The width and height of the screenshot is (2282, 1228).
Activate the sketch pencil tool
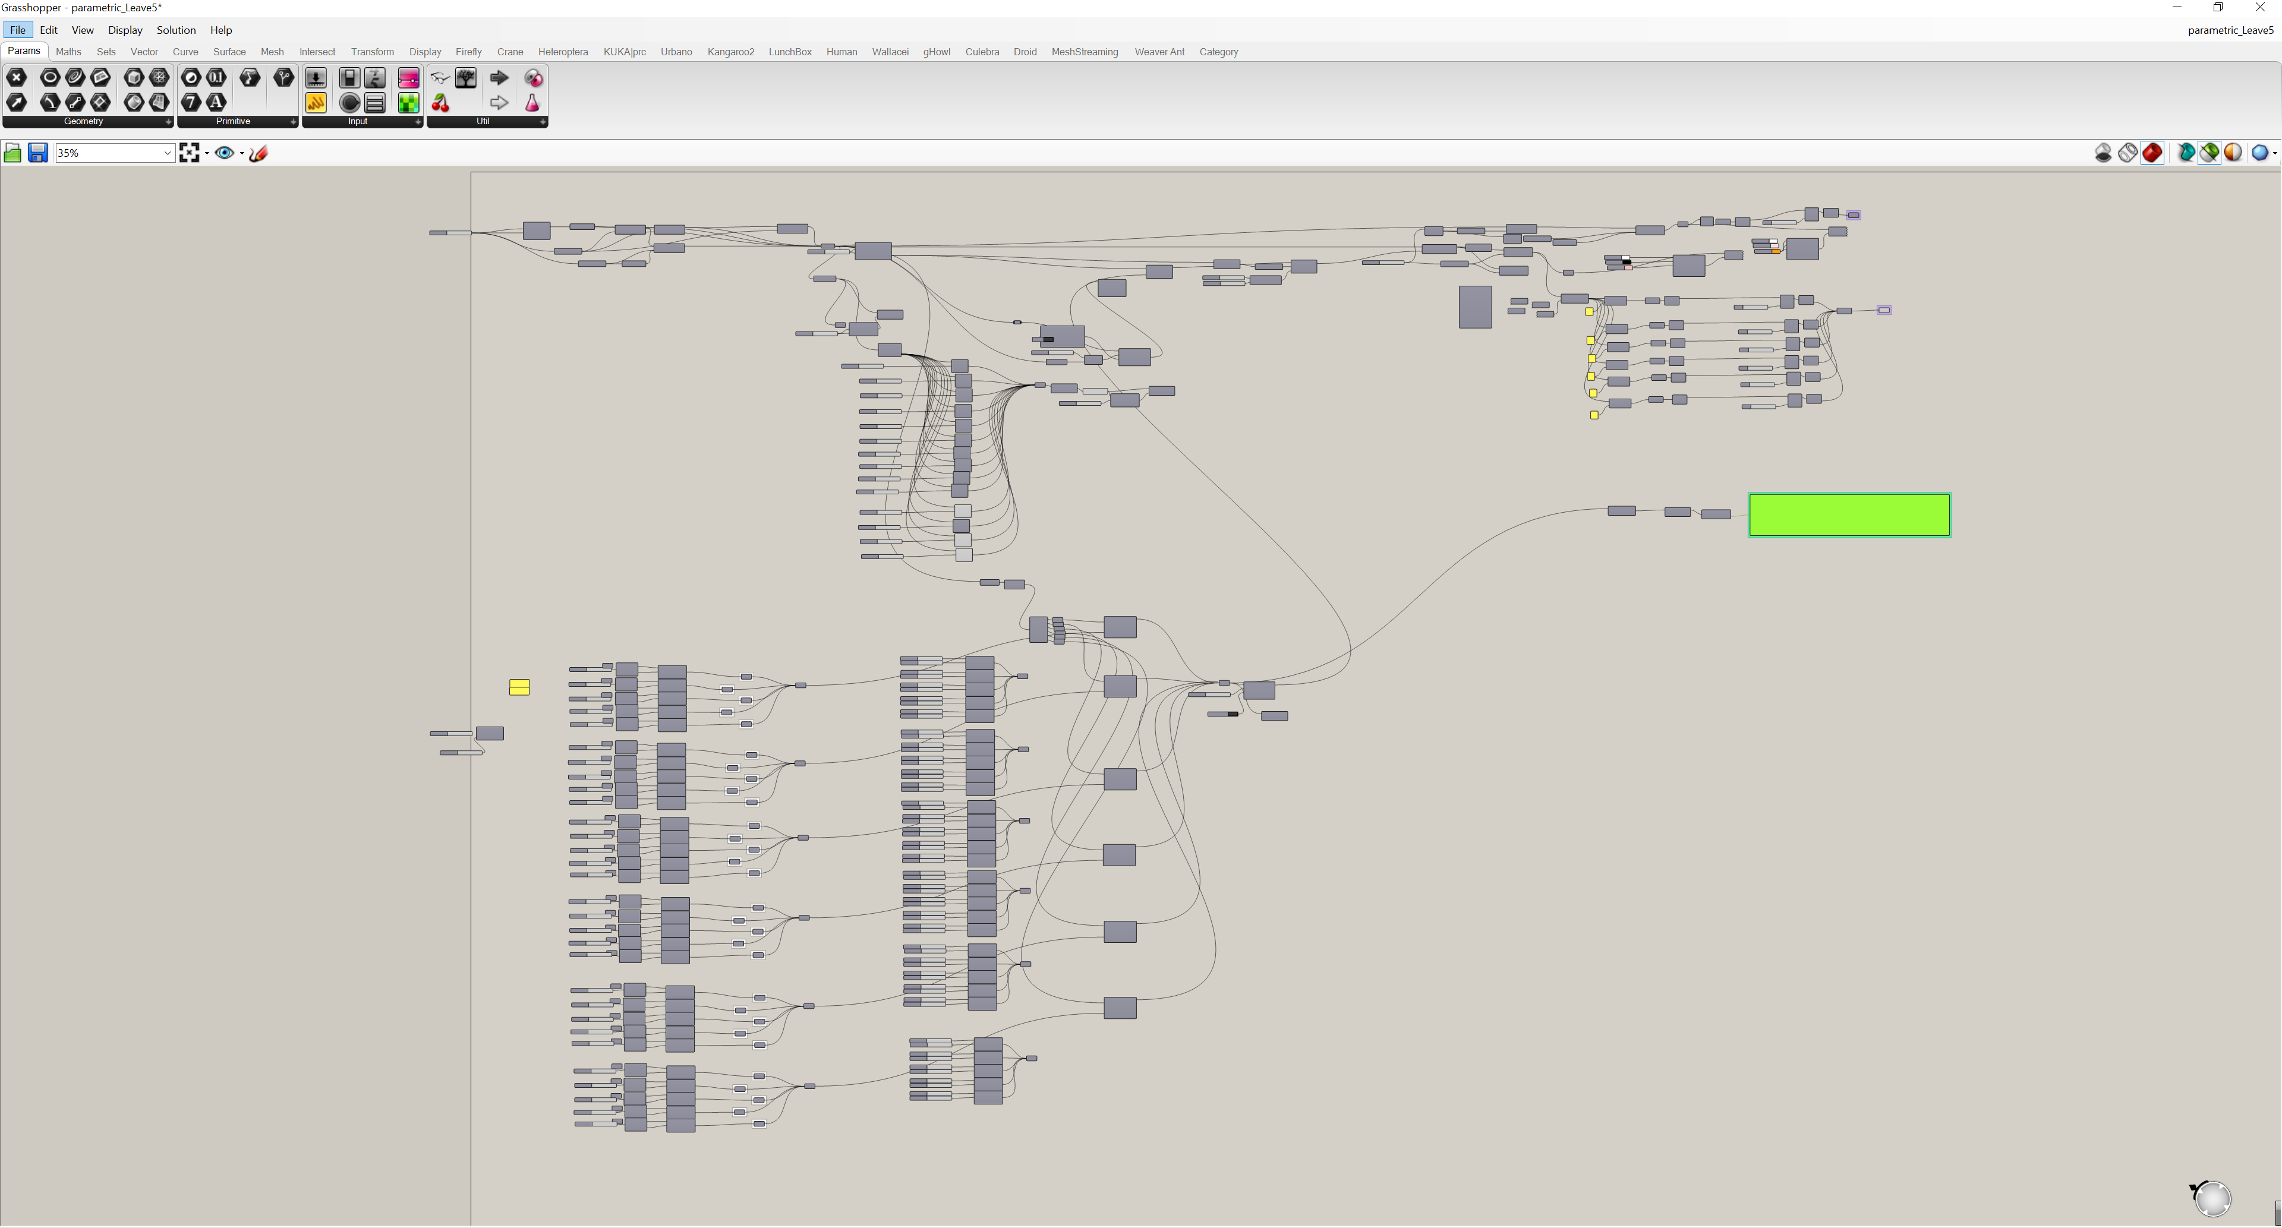(259, 153)
